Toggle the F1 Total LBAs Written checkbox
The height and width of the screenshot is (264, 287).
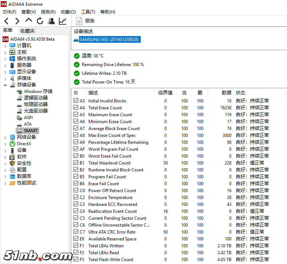tap(76, 245)
